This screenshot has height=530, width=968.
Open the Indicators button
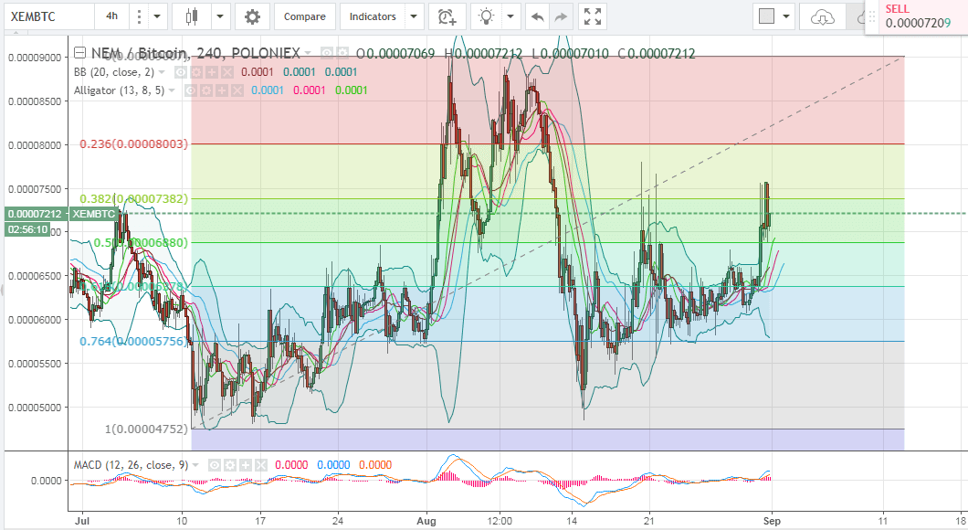(x=373, y=16)
